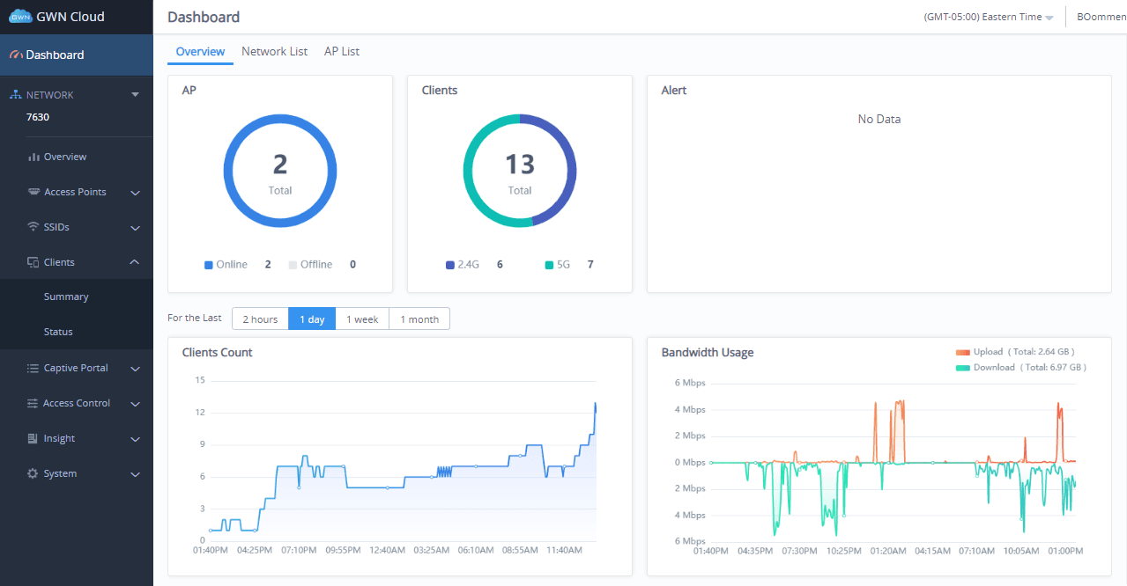1127x586 pixels.
Task: Select network 7630 in sidebar
Action: pyautogui.click(x=38, y=116)
